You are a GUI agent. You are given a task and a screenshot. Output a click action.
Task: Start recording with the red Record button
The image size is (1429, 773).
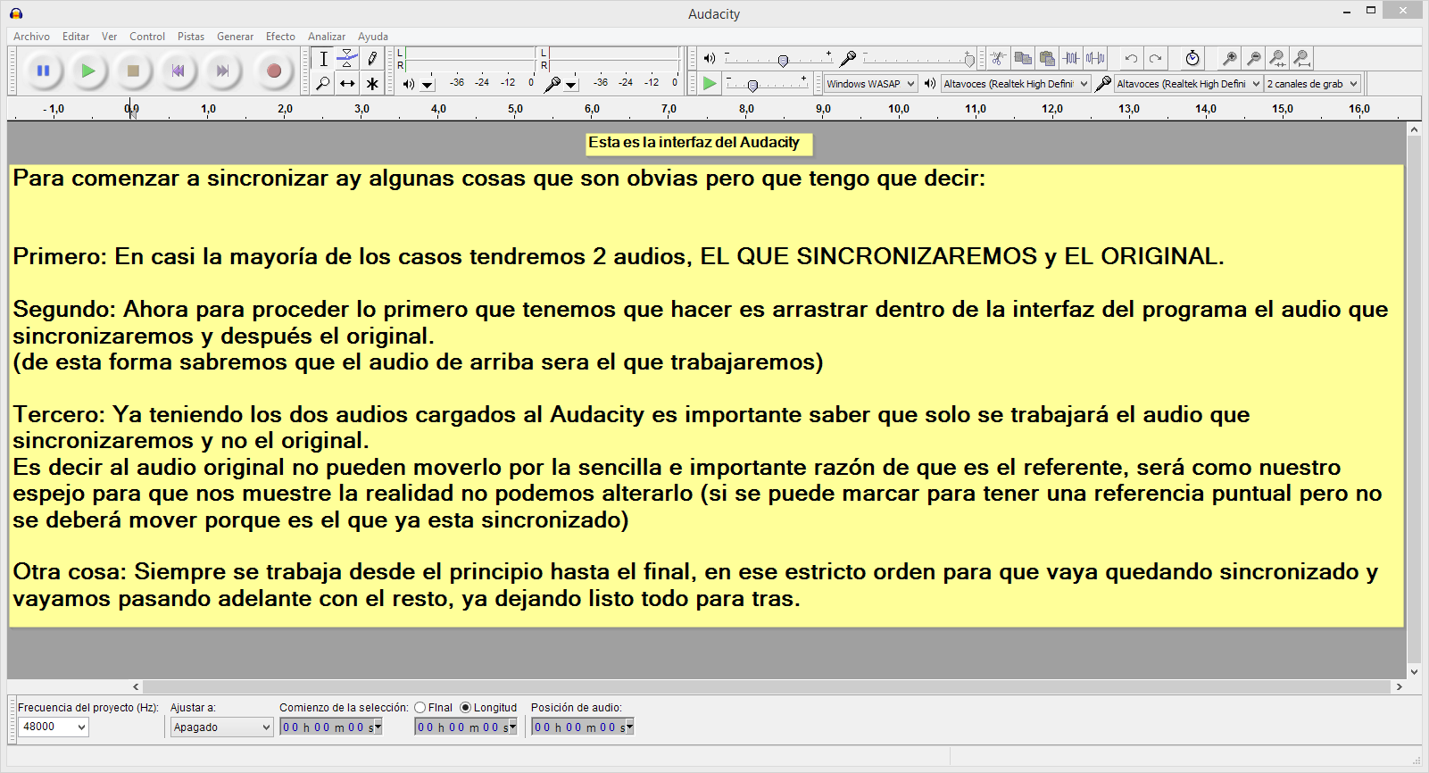pyautogui.click(x=274, y=71)
